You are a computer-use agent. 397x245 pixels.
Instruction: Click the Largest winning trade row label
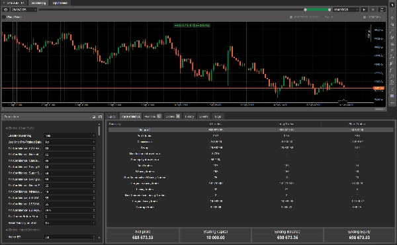[x=144, y=184]
